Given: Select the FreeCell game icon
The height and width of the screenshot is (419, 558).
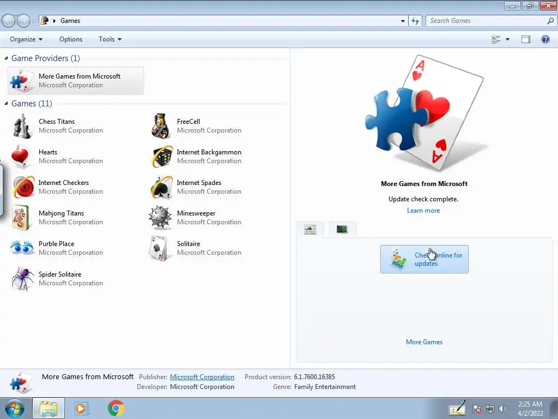Looking at the screenshot, I should [161, 126].
